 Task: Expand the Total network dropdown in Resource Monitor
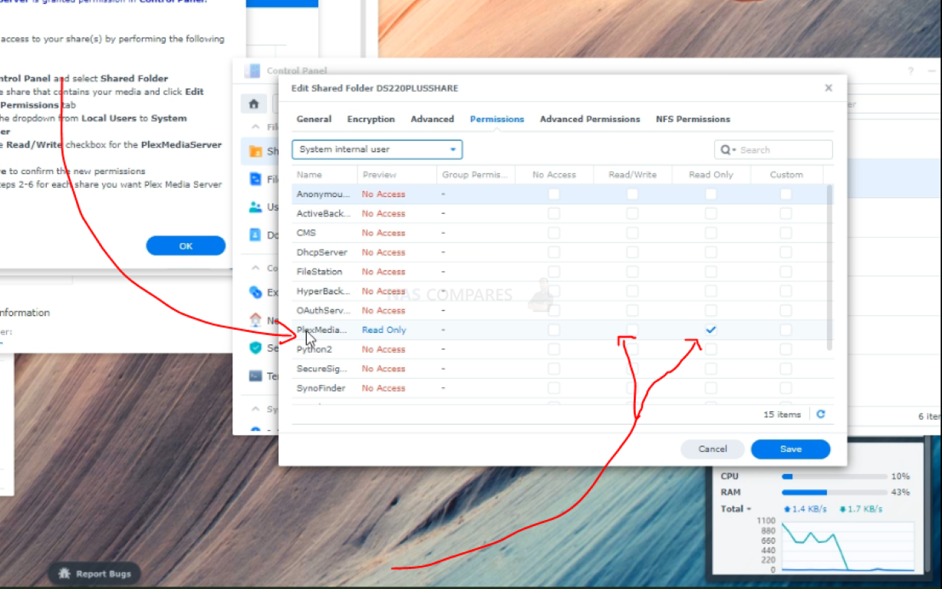pyautogui.click(x=736, y=509)
